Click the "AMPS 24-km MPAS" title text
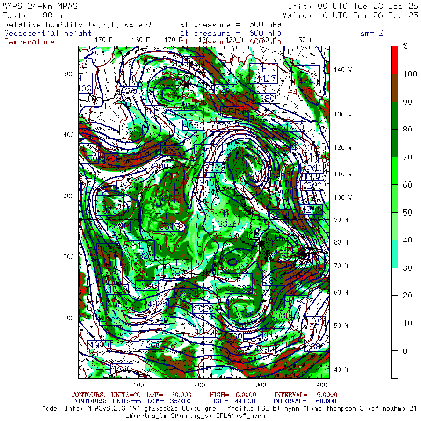The height and width of the screenshot is (421, 421). [x=40, y=6]
